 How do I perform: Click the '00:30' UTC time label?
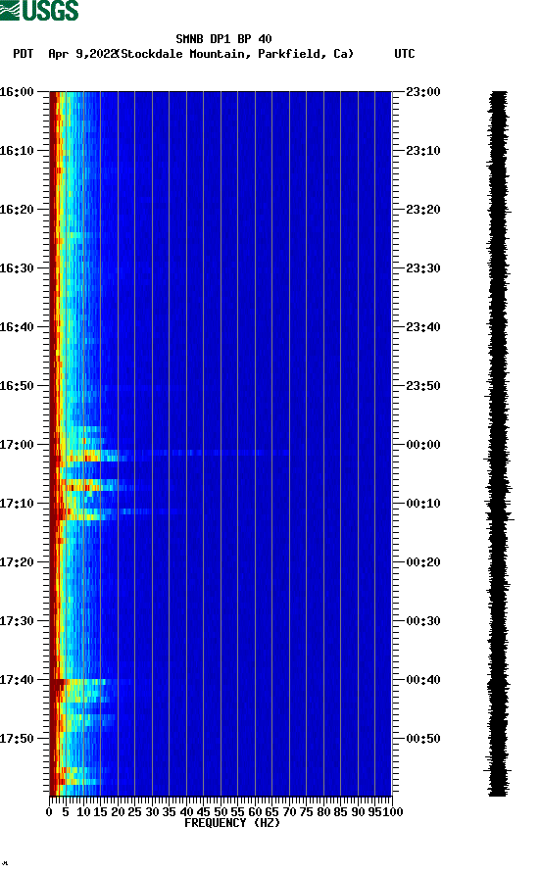[423, 621]
